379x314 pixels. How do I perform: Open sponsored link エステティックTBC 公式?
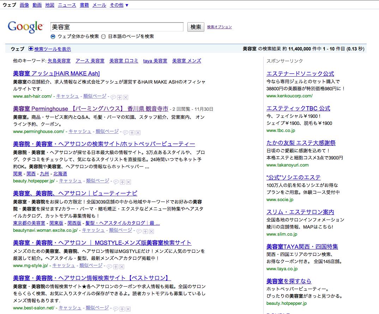(x=298, y=108)
